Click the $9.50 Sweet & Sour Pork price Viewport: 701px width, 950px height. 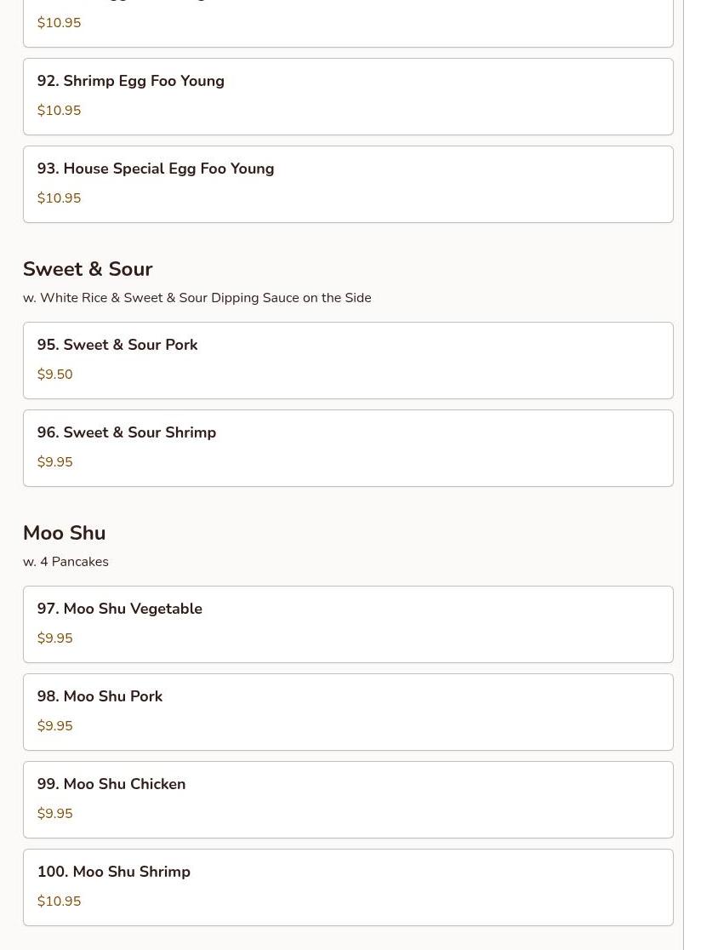55,375
